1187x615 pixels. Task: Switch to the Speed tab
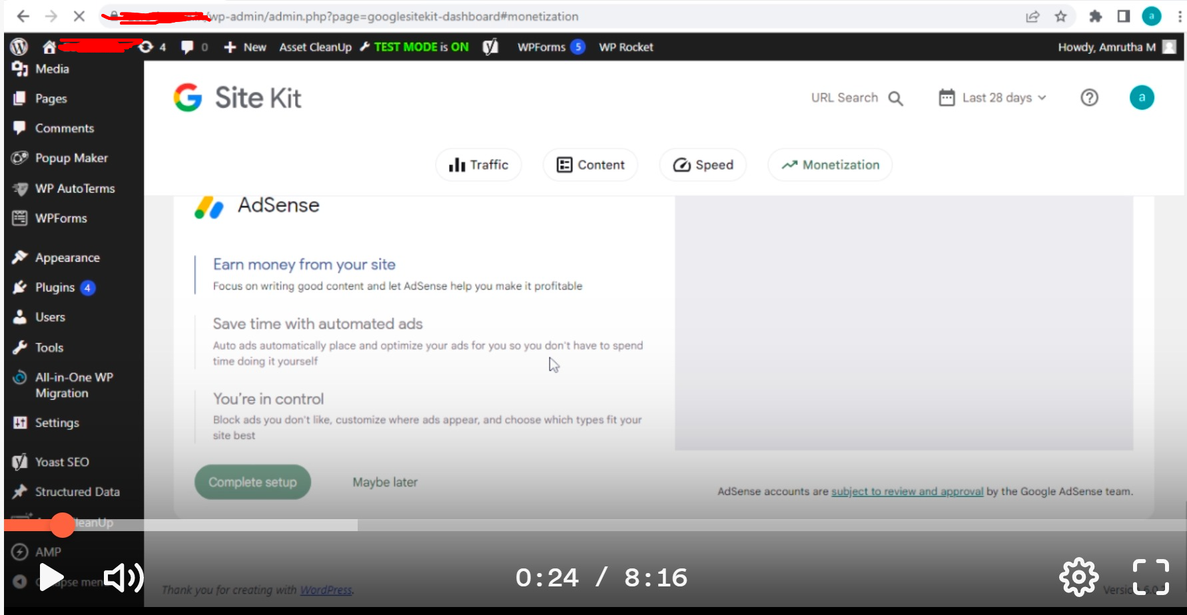pos(702,164)
